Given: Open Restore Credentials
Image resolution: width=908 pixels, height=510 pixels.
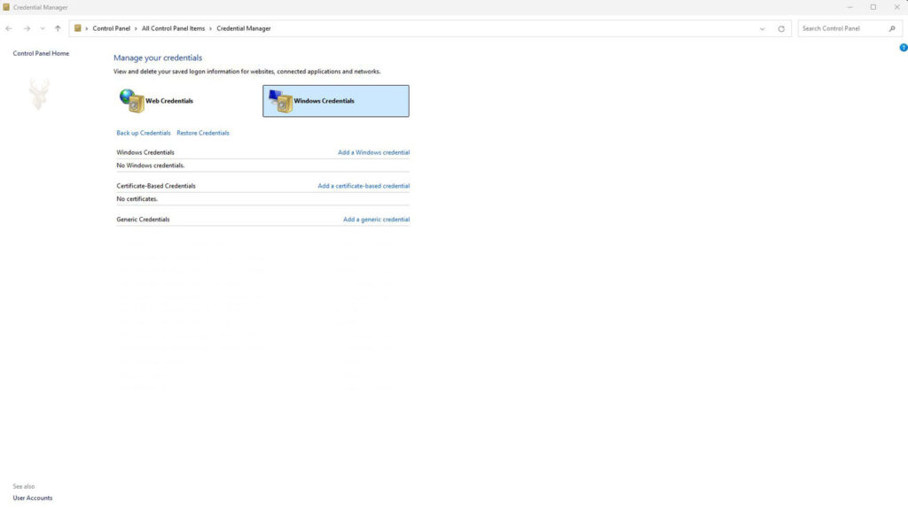Looking at the screenshot, I should coord(203,133).
